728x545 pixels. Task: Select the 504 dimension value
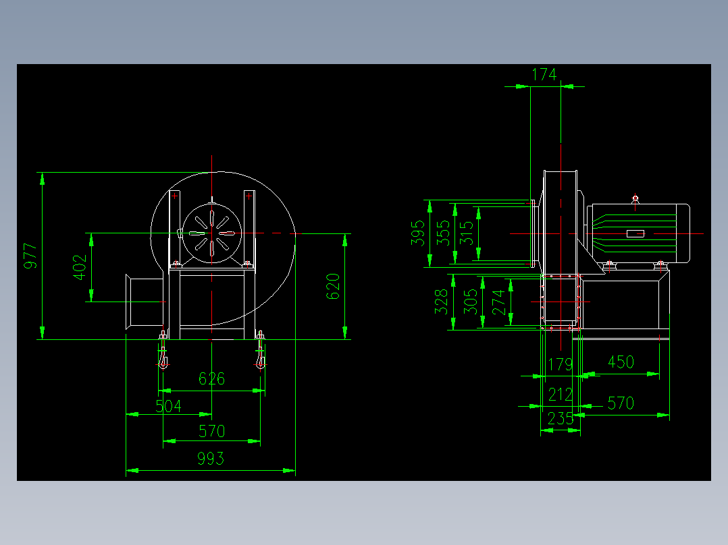(x=169, y=406)
